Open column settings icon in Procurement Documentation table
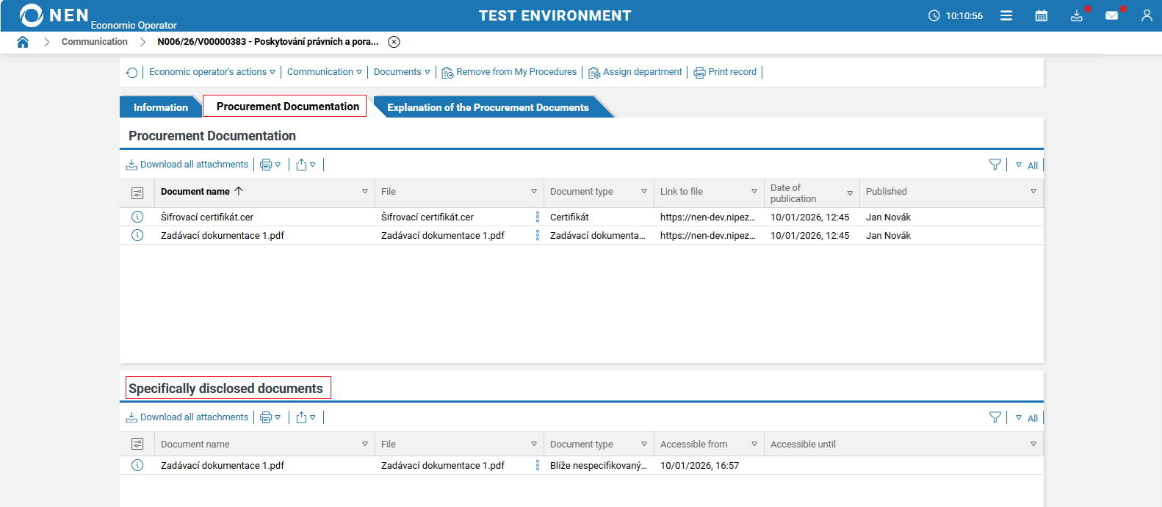The height and width of the screenshot is (507, 1162). click(137, 193)
